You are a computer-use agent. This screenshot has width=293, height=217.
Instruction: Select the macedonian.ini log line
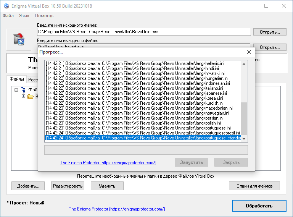[143, 108]
